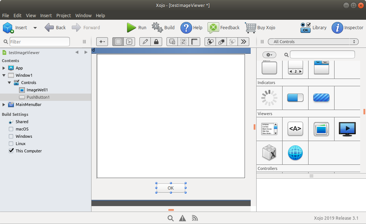
Task: Select the ImageWell viewer control
Action: coord(321,129)
